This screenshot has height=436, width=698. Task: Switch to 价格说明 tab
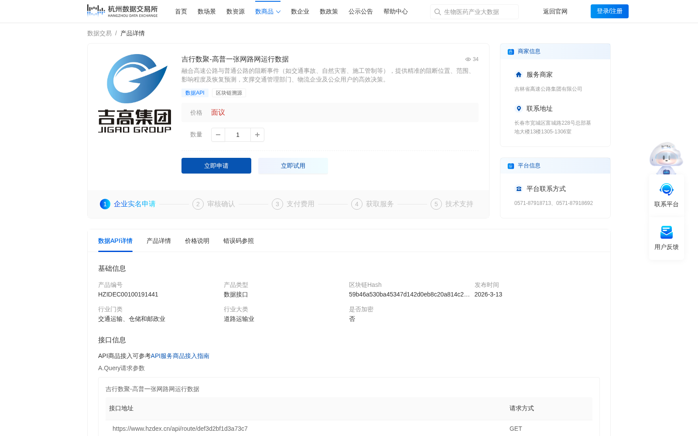coord(197,241)
